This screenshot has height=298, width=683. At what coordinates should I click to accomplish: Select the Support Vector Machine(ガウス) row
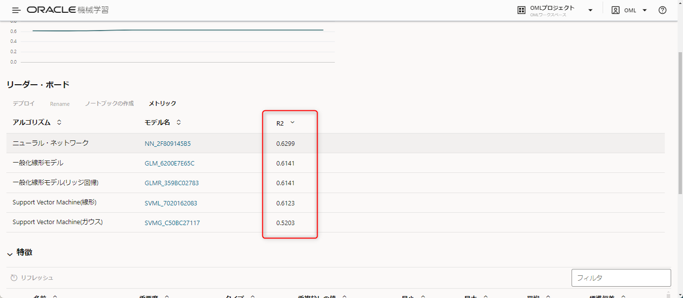click(335, 223)
